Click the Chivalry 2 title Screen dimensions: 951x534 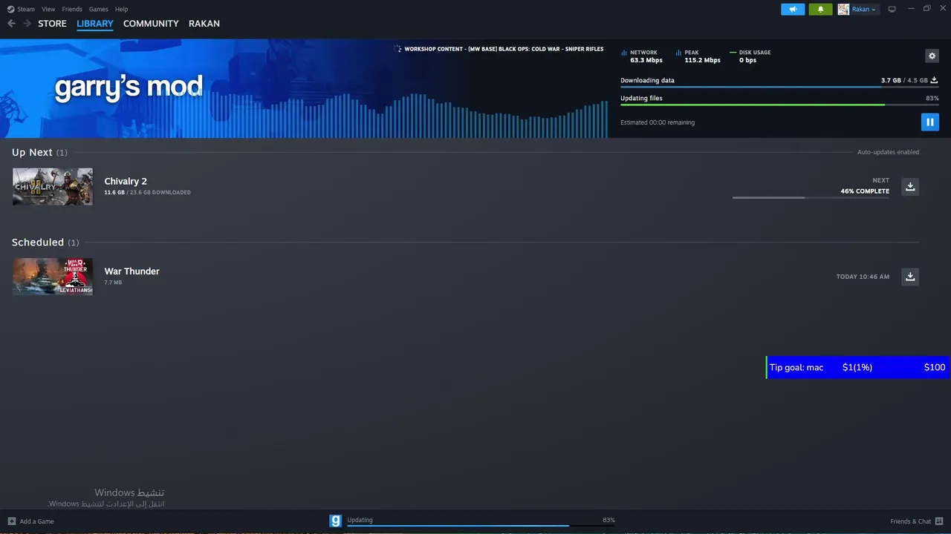pos(126,181)
